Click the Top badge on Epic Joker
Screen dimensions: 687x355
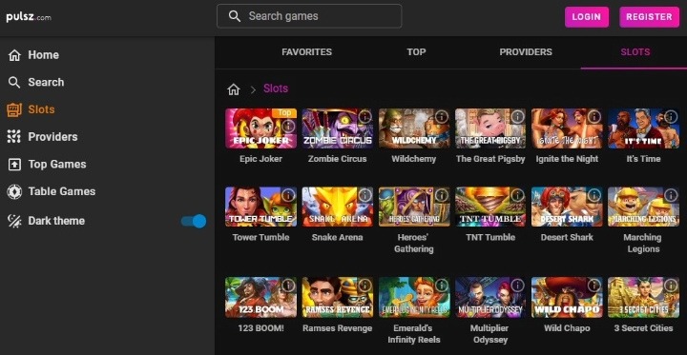284,113
